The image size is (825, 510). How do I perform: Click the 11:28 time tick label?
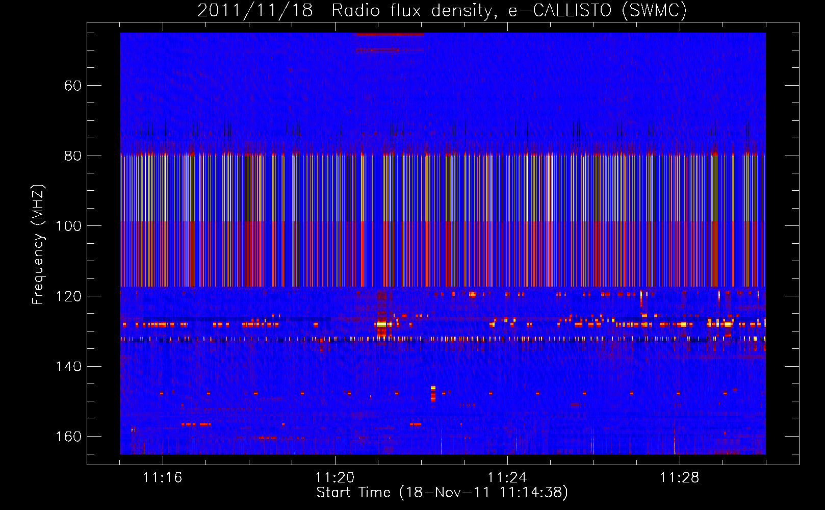click(680, 478)
